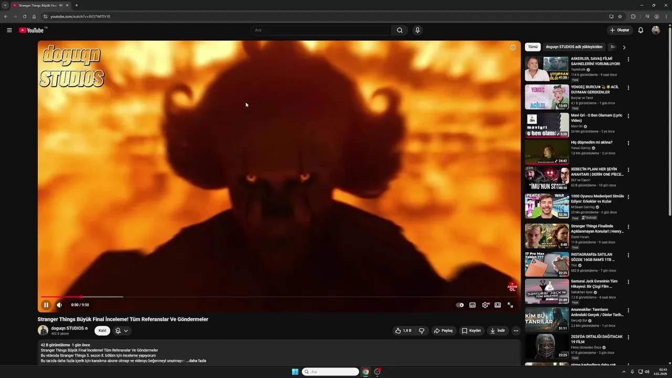Open Chrome from the taskbar
Screen dimensions: 672x378
(x=365, y=372)
